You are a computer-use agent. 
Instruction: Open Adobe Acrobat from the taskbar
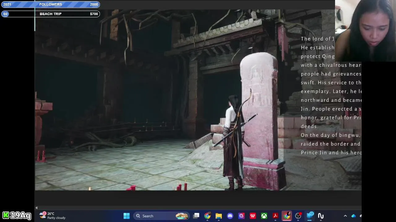click(275, 216)
